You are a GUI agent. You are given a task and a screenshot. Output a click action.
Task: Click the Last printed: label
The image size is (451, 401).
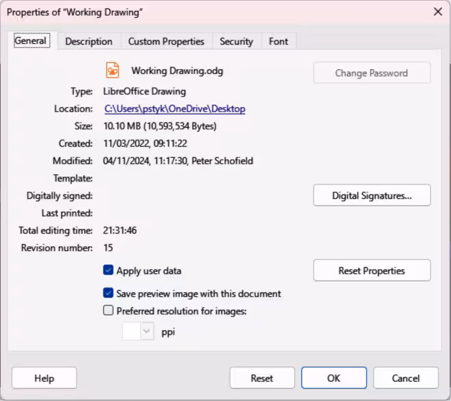pyautogui.click(x=67, y=213)
